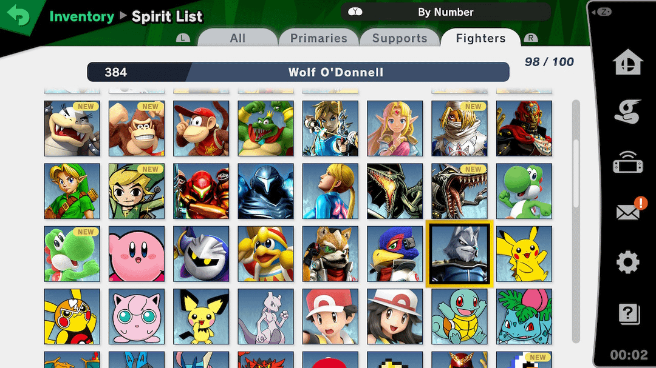Open the settings gear icon
The image size is (656, 368).
[x=627, y=263]
